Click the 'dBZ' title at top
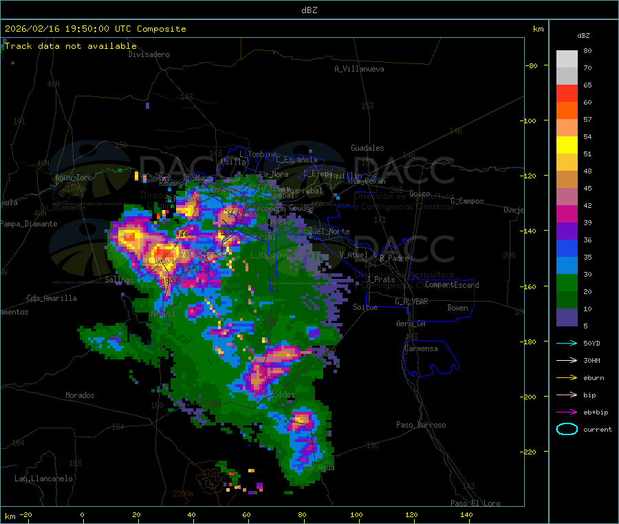This screenshot has width=619, height=524. pyautogui.click(x=309, y=10)
